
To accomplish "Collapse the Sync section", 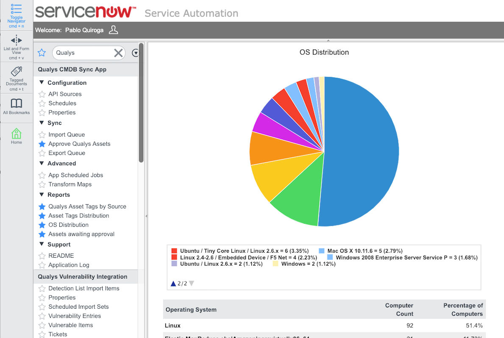I will tap(42, 123).
